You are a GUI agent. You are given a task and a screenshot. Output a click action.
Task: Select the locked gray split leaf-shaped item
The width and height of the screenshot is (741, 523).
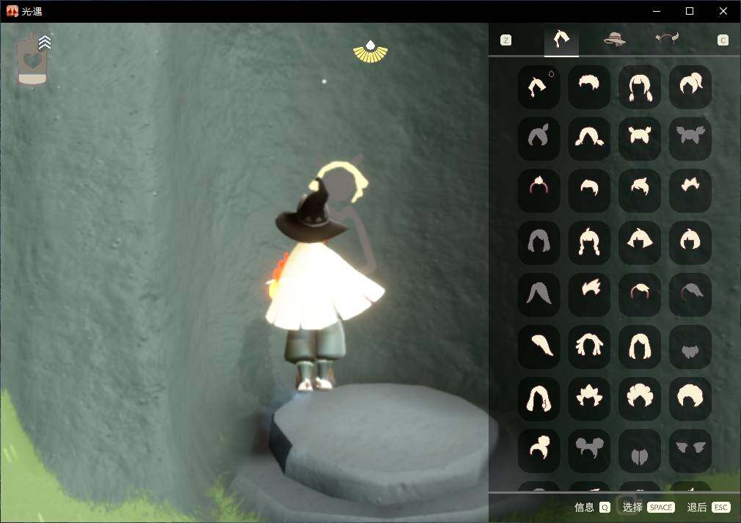pyautogui.click(x=640, y=450)
